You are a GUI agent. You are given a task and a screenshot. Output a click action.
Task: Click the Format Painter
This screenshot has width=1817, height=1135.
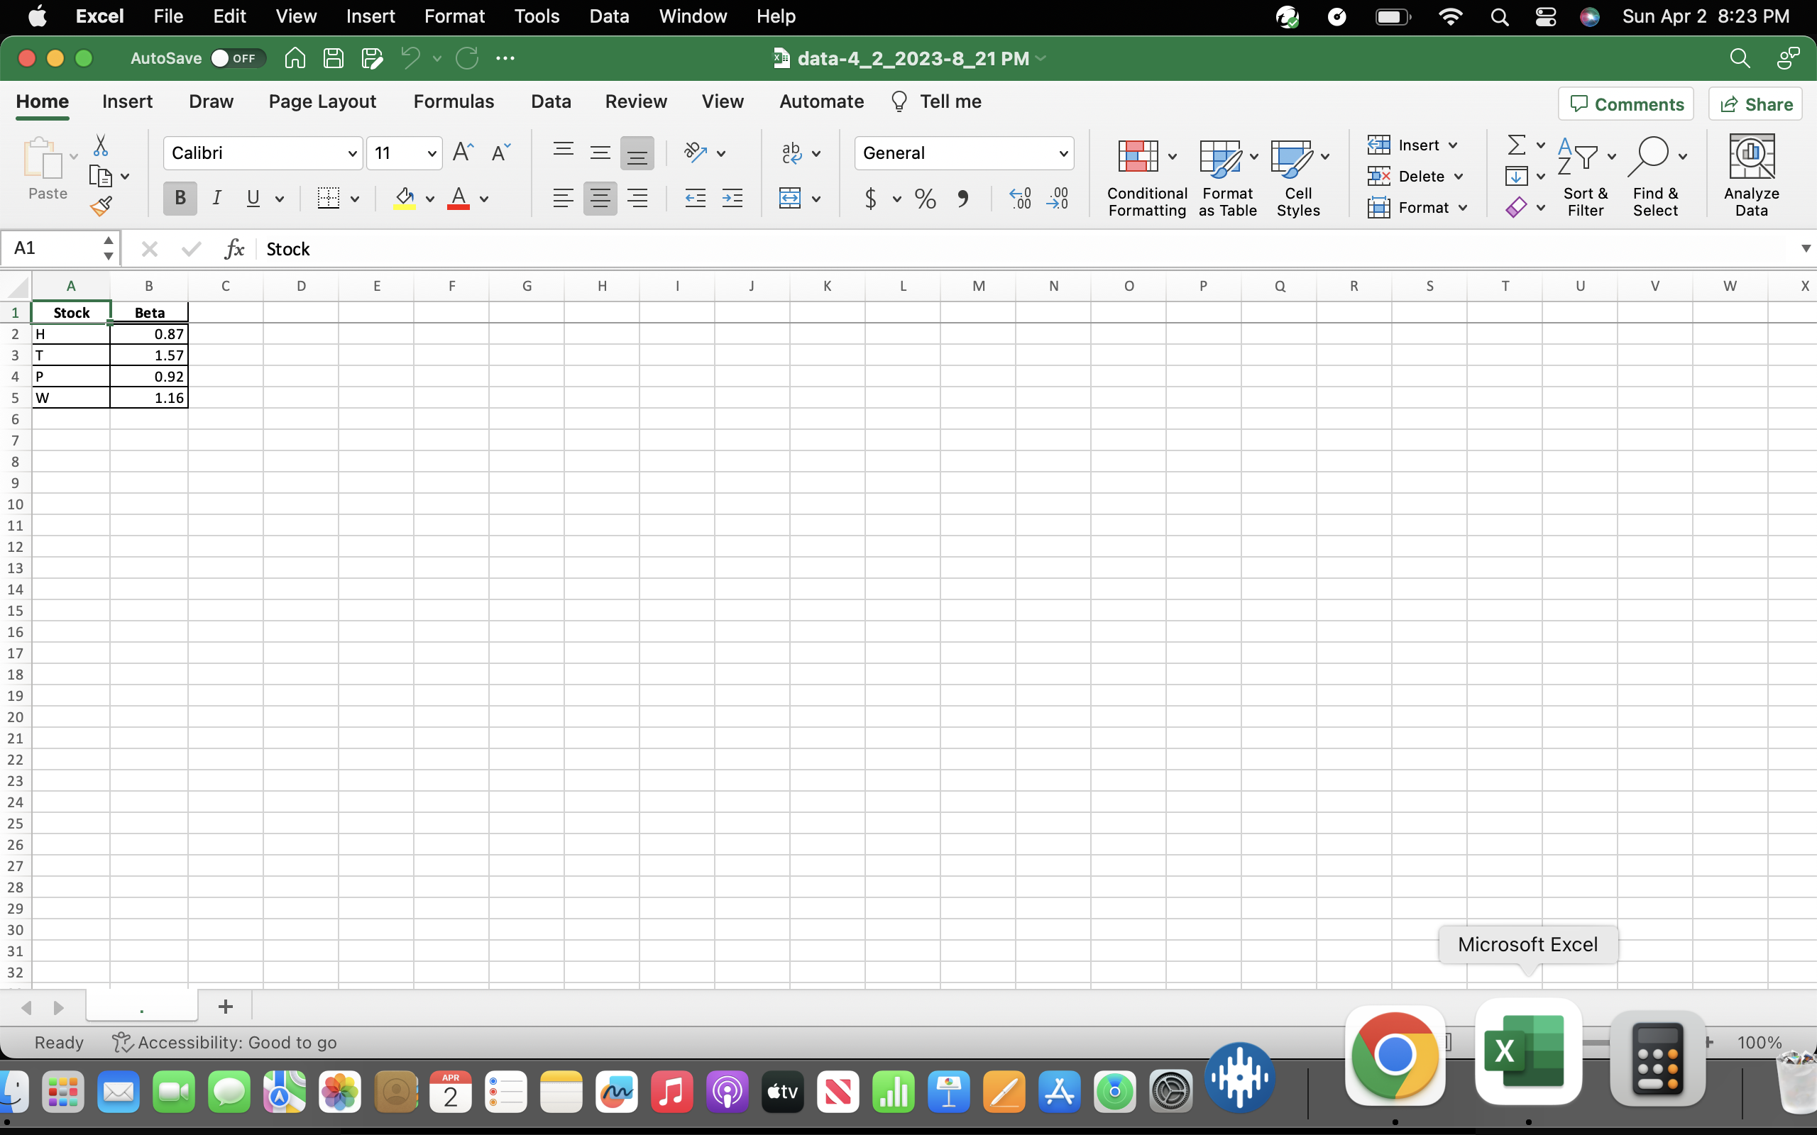(x=101, y=205)
